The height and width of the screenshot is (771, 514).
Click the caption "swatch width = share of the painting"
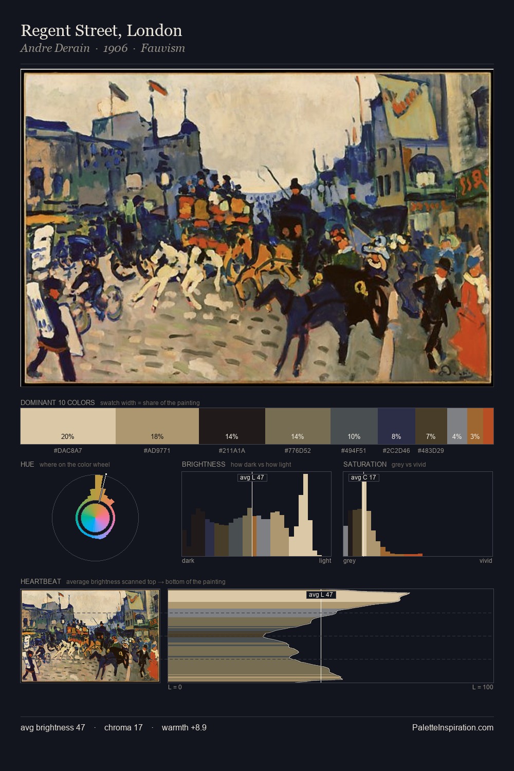150,403
